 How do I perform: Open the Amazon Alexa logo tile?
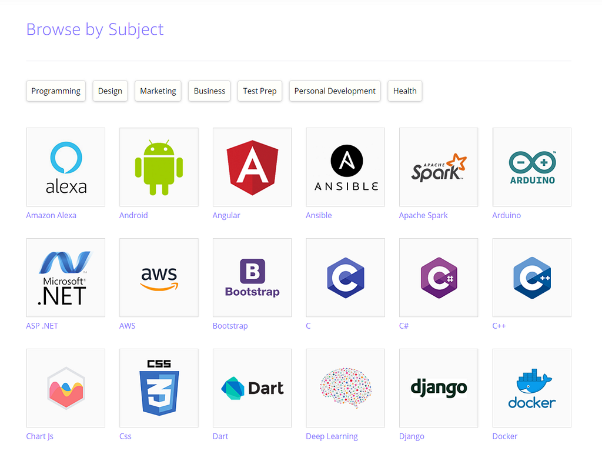click(x=66, y=167)
